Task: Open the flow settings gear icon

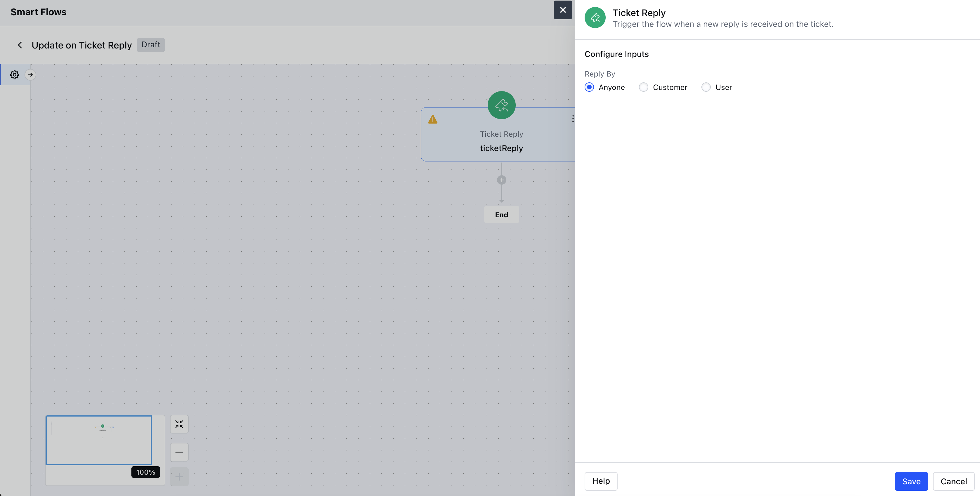Action: point(15,74)
